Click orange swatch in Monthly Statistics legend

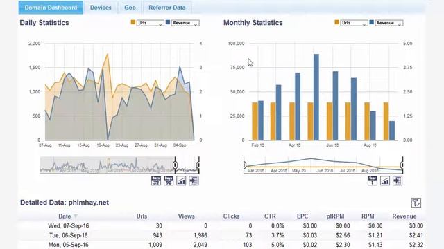pos(337,22)
